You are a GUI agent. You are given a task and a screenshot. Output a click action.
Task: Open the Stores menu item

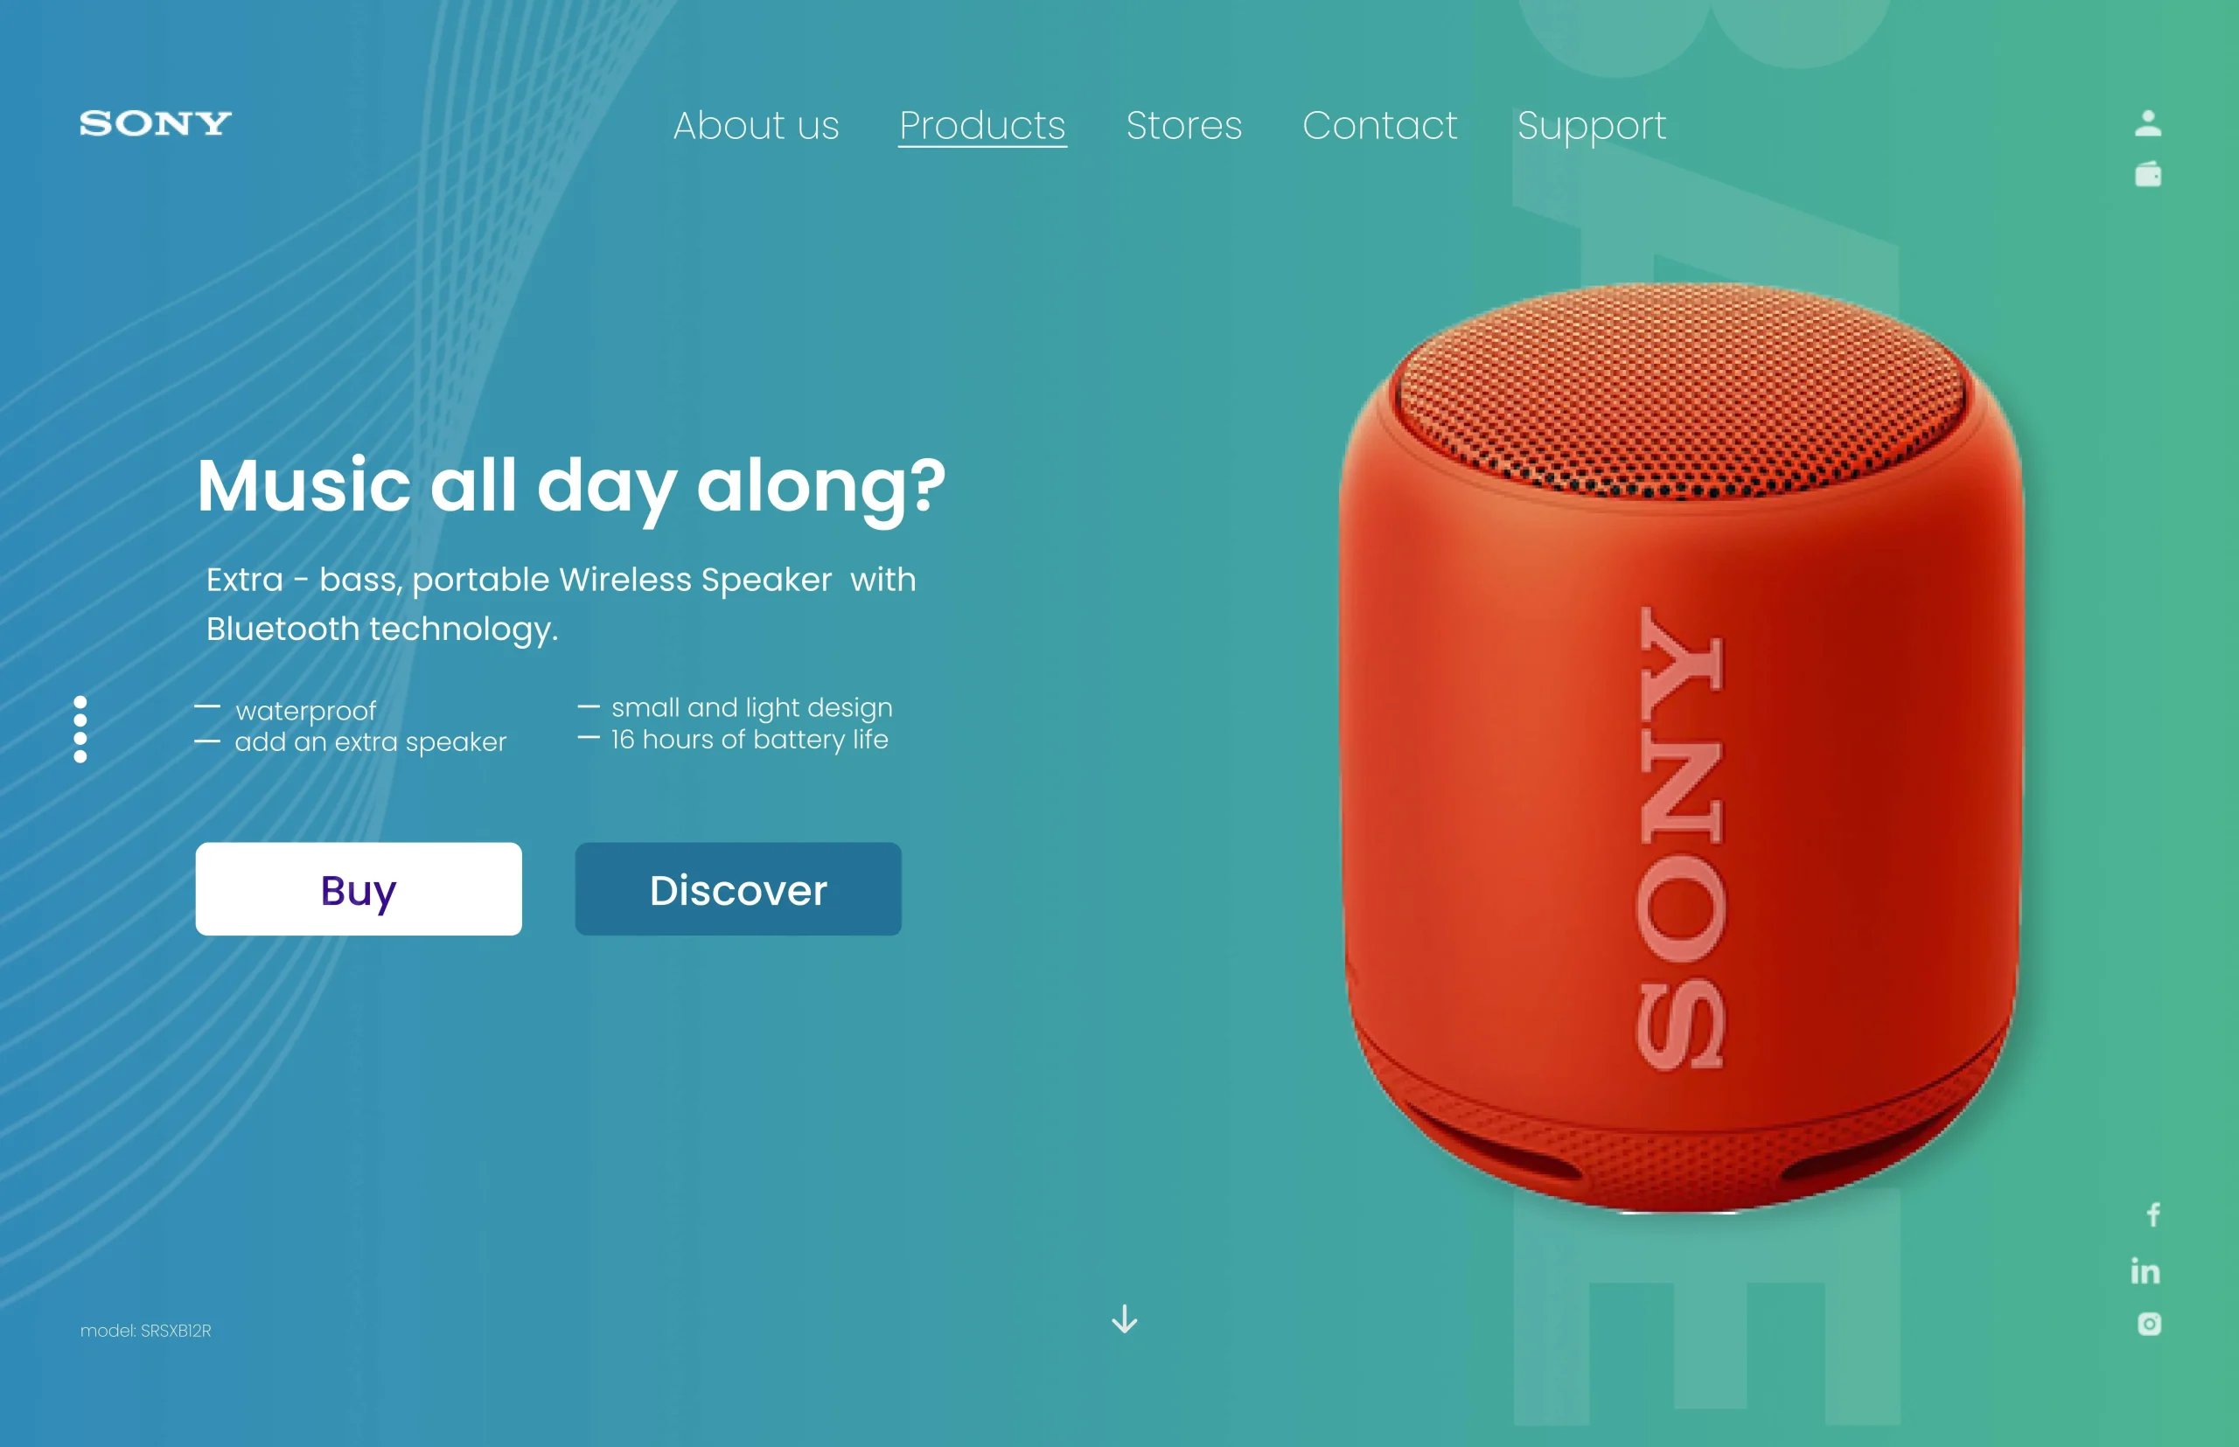click(1183, 125)
